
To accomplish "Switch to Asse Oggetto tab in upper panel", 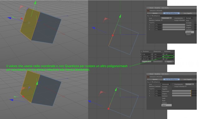I will tap(188, 13).
